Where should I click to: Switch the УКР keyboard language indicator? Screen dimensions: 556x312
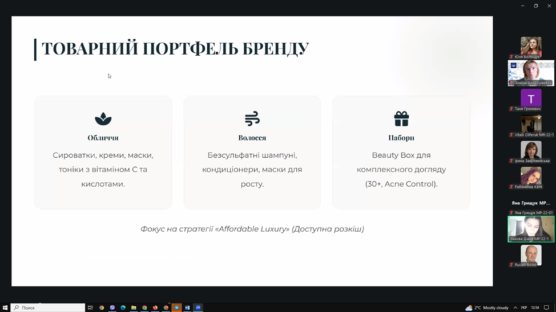tap(524, 307)
